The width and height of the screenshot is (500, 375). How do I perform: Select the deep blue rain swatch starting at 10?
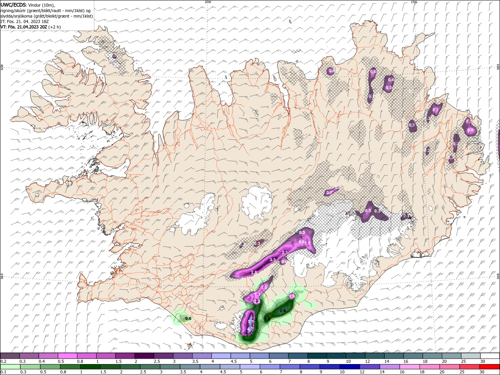tap(350, 367)
